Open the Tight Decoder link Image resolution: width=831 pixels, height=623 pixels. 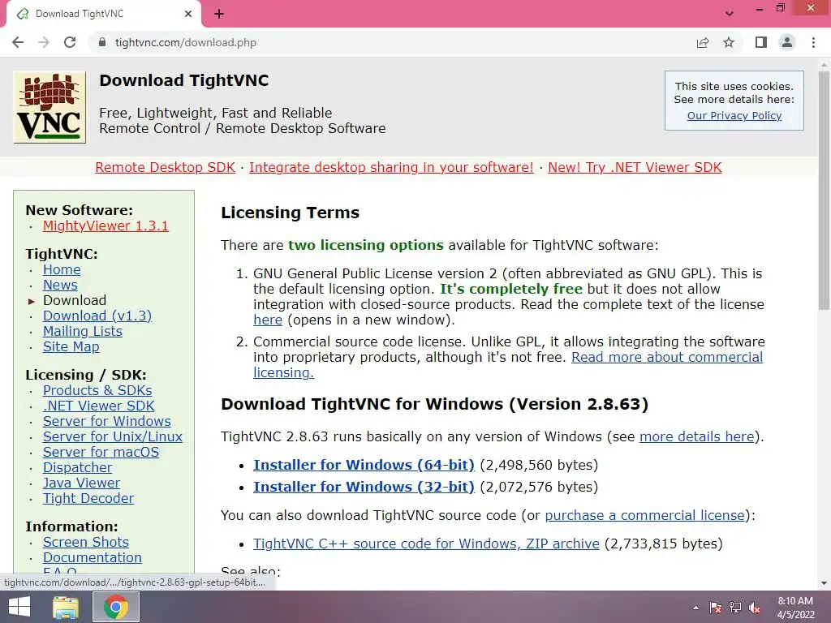pos(88,498)
